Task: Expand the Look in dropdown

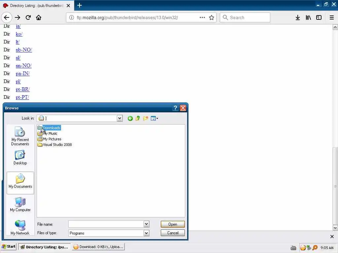Action: [x=119, y=118]
